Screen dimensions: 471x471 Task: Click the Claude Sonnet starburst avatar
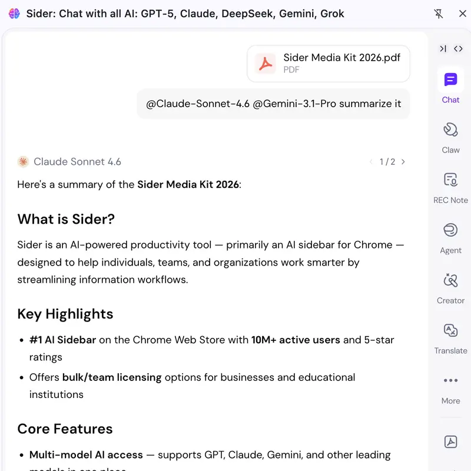pyautogui.click(x=23, y=161)
